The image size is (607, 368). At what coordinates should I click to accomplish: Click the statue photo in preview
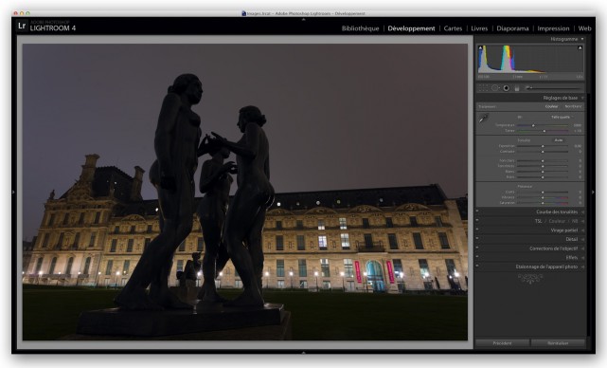[244, 192]
